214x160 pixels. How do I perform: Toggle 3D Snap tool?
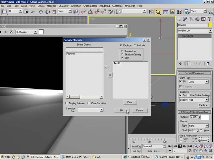(x=83, y=12)
